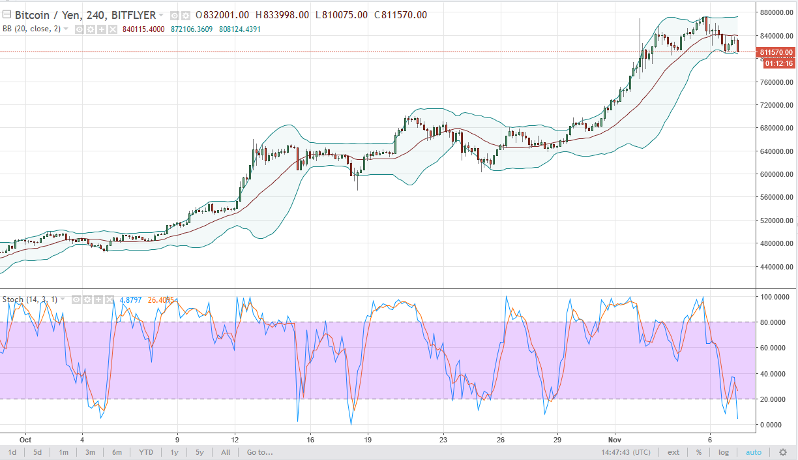The height and width of the screenshot is (460, 798).
Task: Open chart properties gear in bottom bar
Action: coord(782,452)
